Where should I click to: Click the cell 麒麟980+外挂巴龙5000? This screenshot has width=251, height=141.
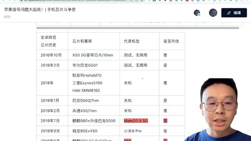point(94,121)
